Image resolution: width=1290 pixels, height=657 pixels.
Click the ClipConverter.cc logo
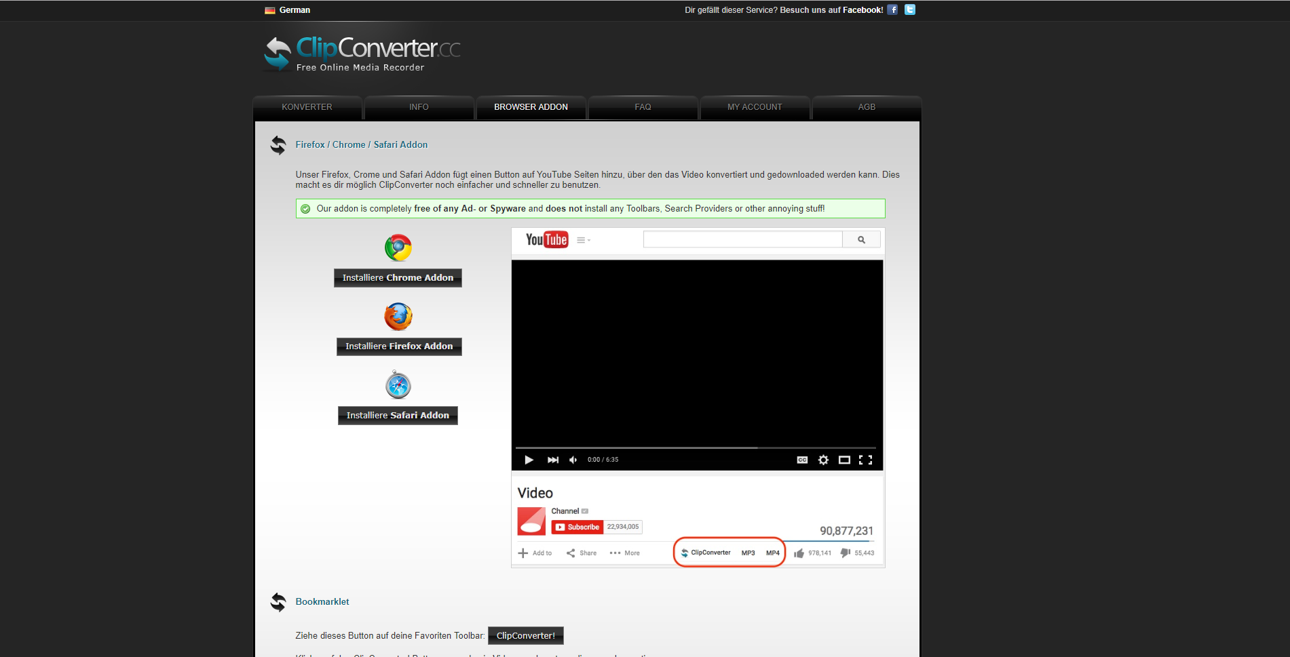tap(362, 54)
